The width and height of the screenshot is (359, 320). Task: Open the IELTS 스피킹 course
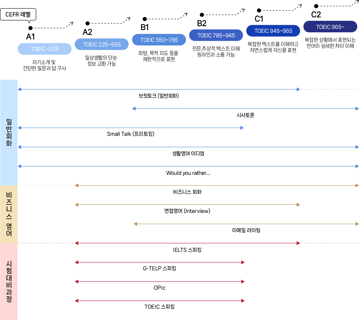pyautogui.click(x=187, y=250)
